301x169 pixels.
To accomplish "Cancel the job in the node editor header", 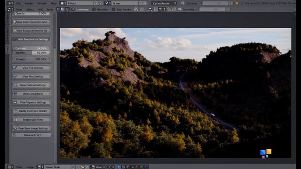I will (x=228, y=9).
